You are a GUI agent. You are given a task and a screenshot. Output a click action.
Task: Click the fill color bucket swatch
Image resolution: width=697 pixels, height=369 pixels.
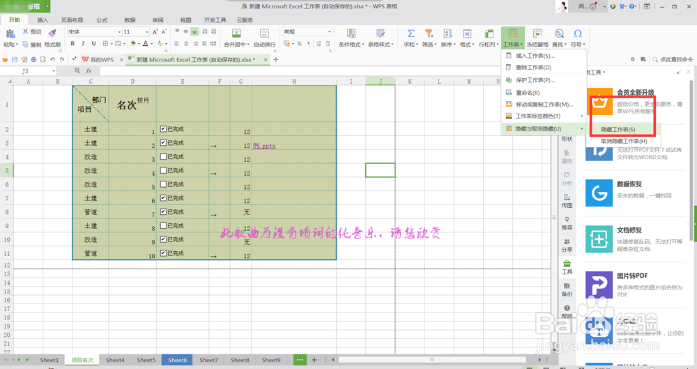click(x=132, y=44)
